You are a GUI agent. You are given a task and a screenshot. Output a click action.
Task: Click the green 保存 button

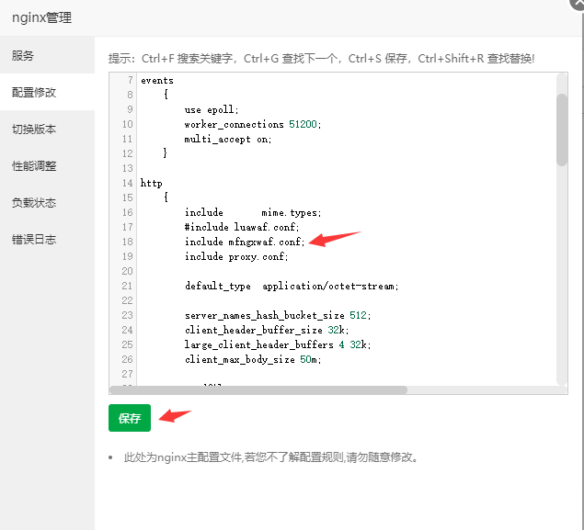pos(129,418)
